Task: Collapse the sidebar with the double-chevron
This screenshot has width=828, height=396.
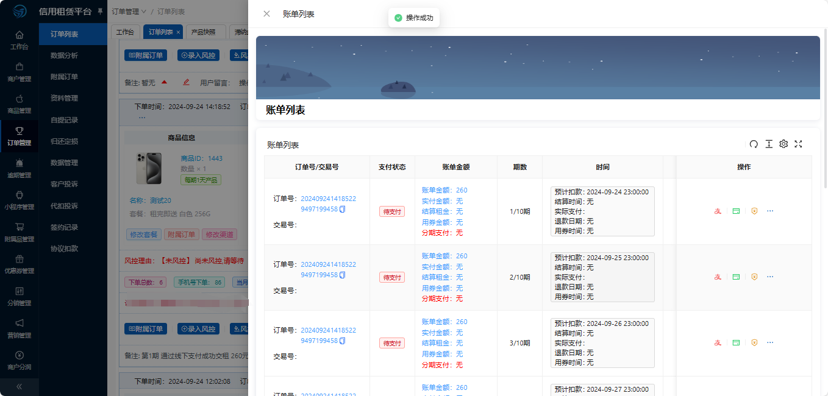Action: coord(20,386)
